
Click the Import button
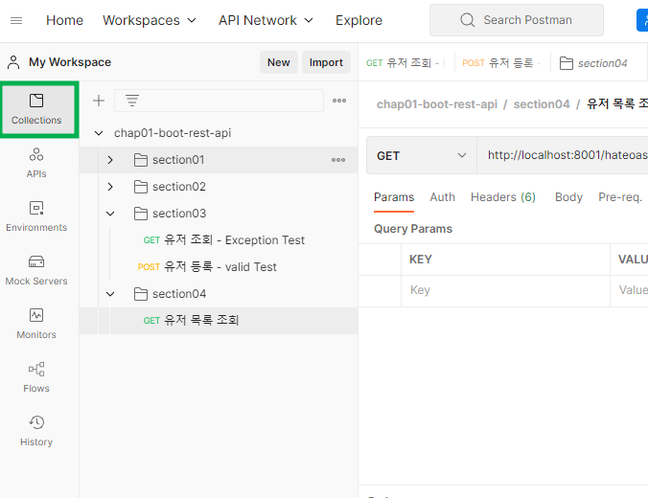click(326, 62)
